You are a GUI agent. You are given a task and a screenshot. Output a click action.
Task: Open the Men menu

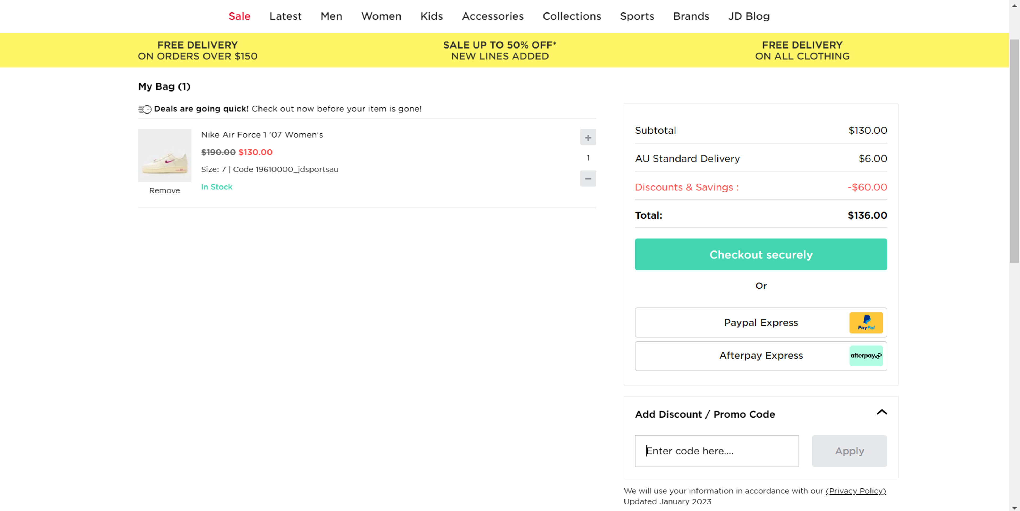coord(331,16)
